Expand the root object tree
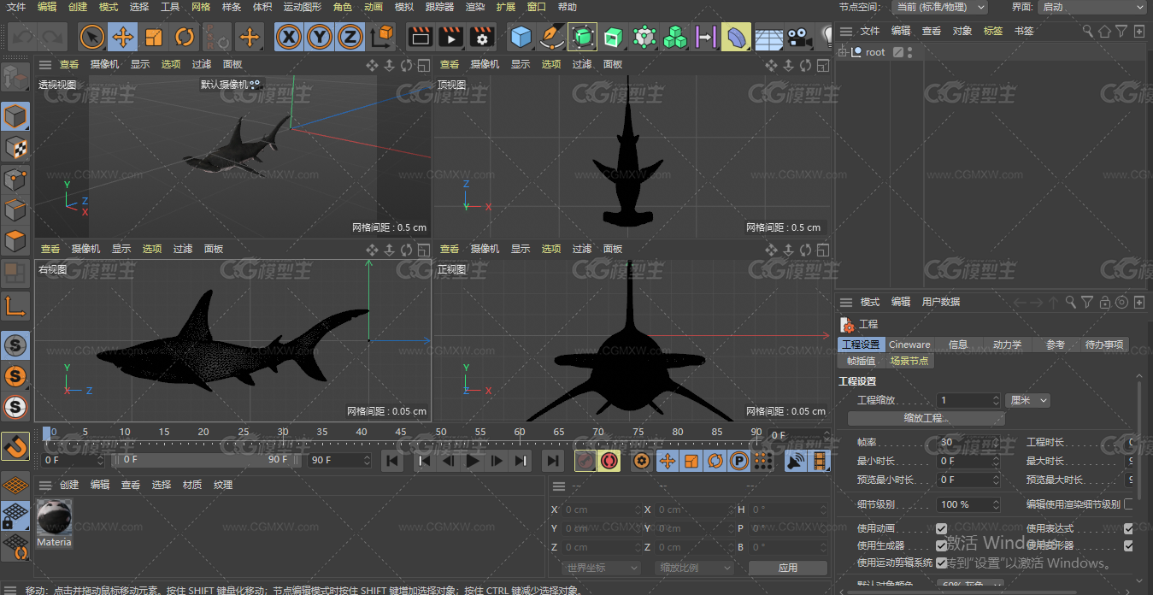This screenshot has width=1153, height=595. coord(844,52)
